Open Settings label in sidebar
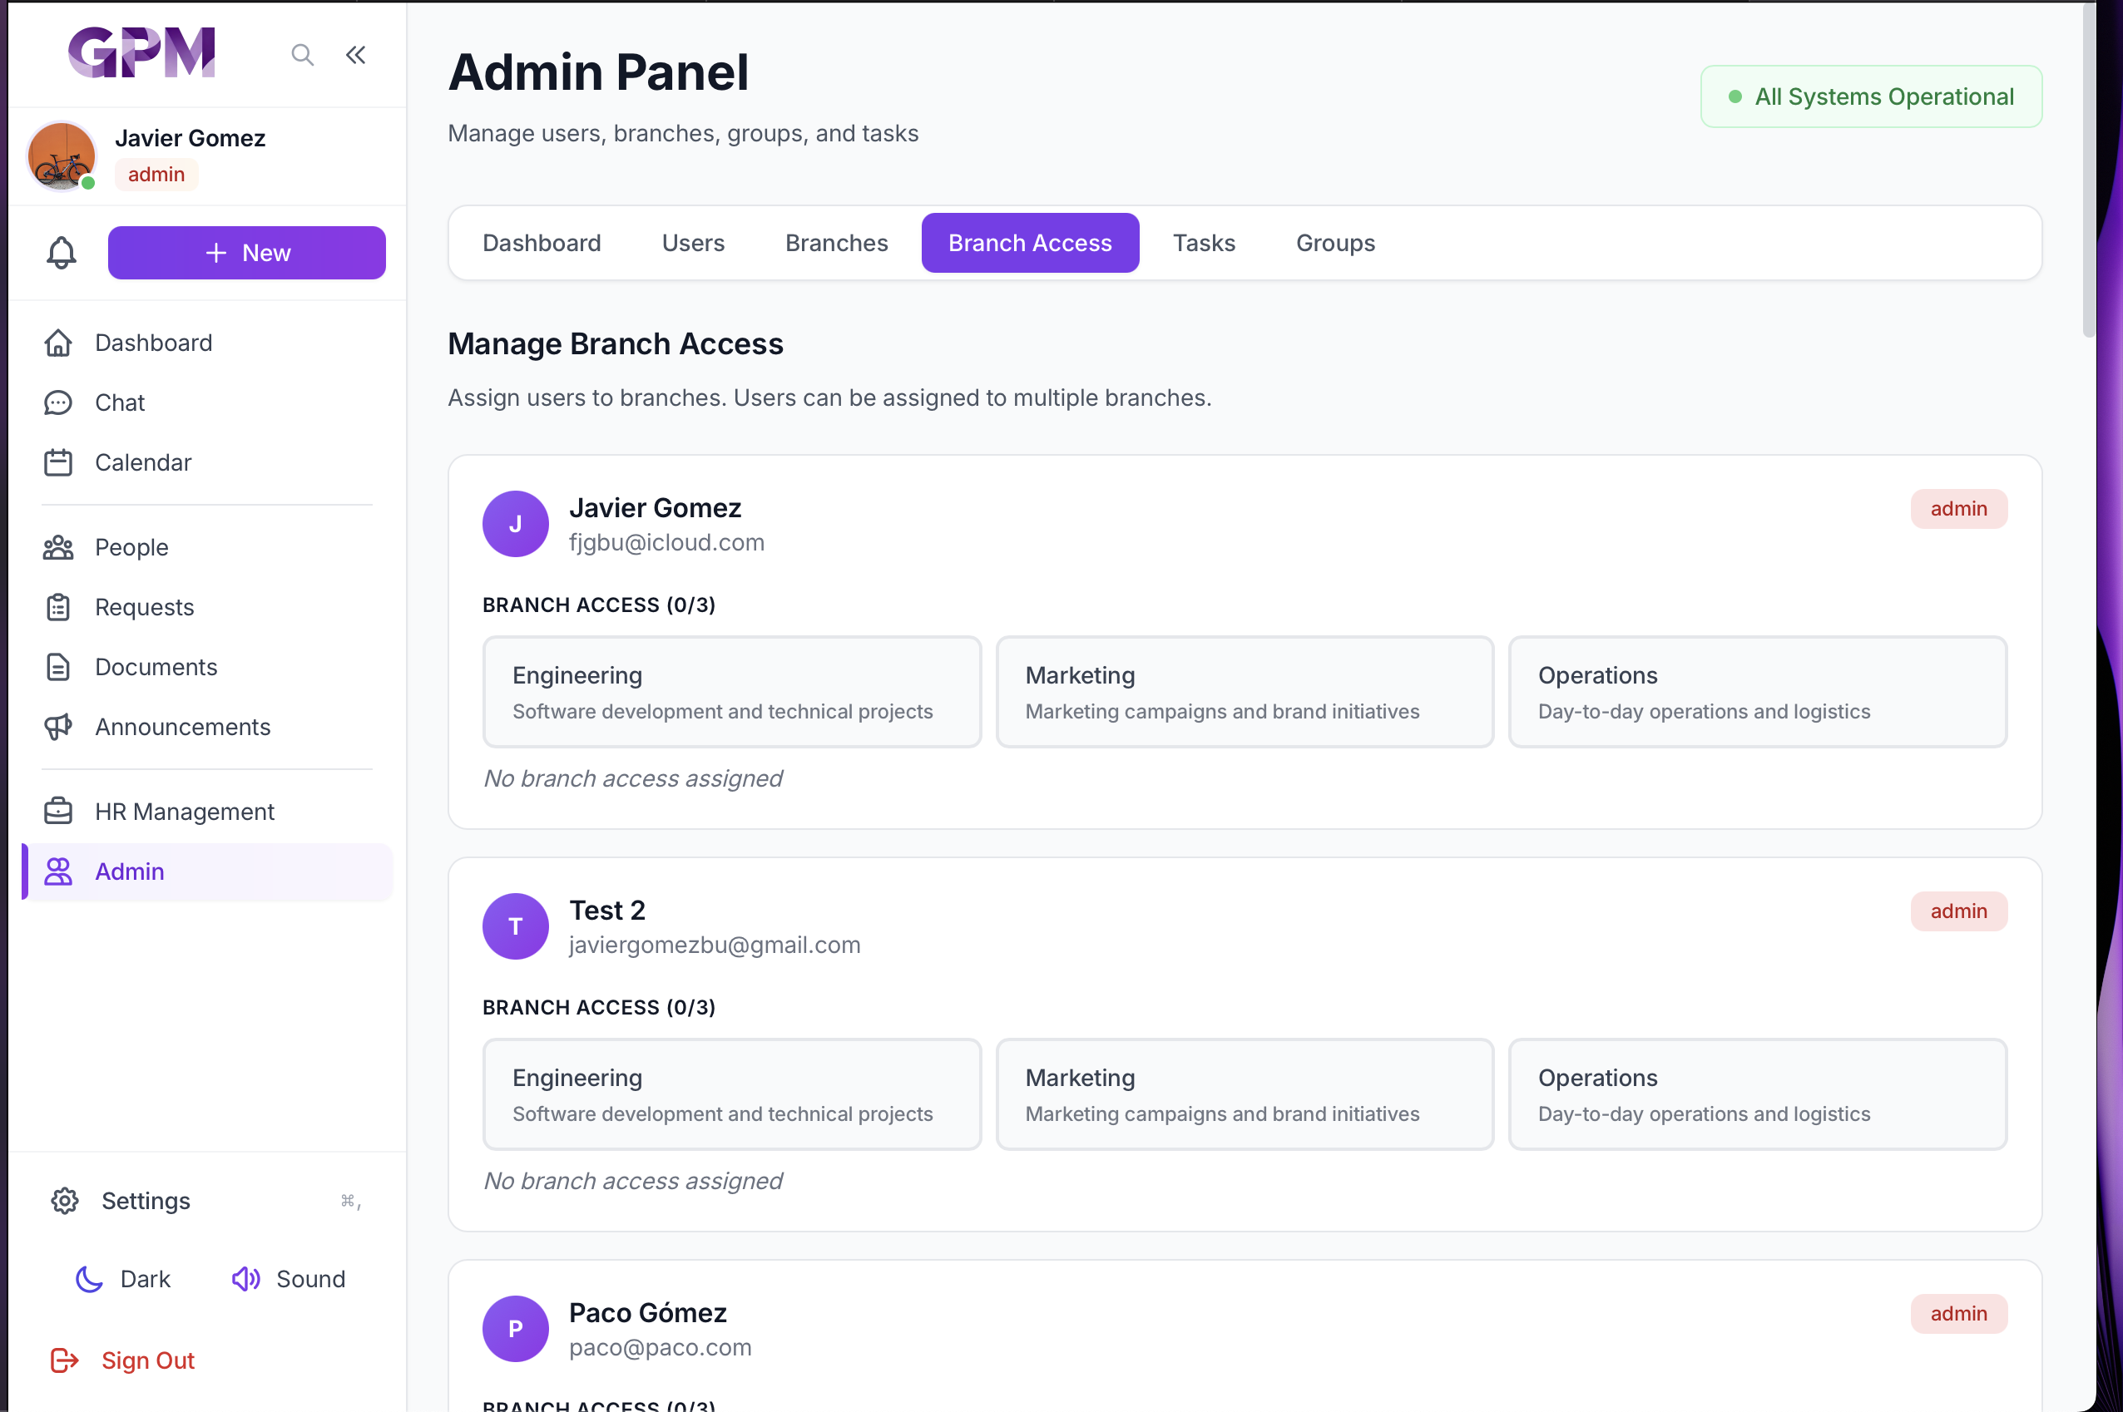 pyautogui.click(x=146, y=1201)
